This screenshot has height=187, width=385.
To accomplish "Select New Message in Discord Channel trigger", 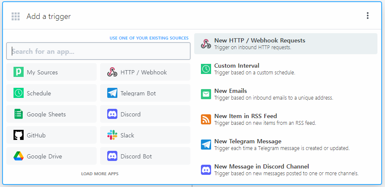I will coord(286,170).
